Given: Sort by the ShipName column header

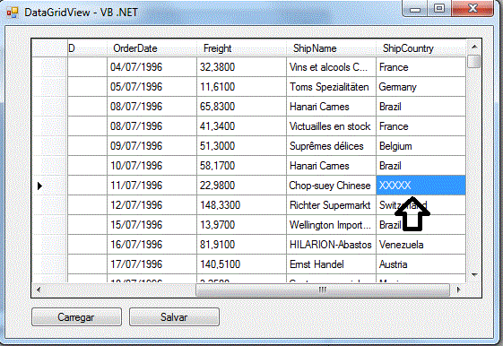Looking at the screenshot, I should coord(331,48).
